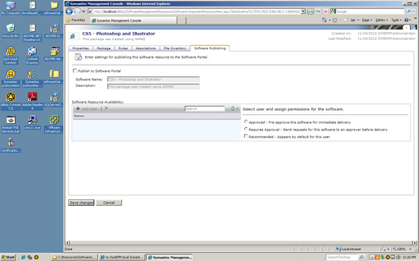Stop page loading with the red X
The width and height of the screenshot is (419, 261).
tap(326, 12)
